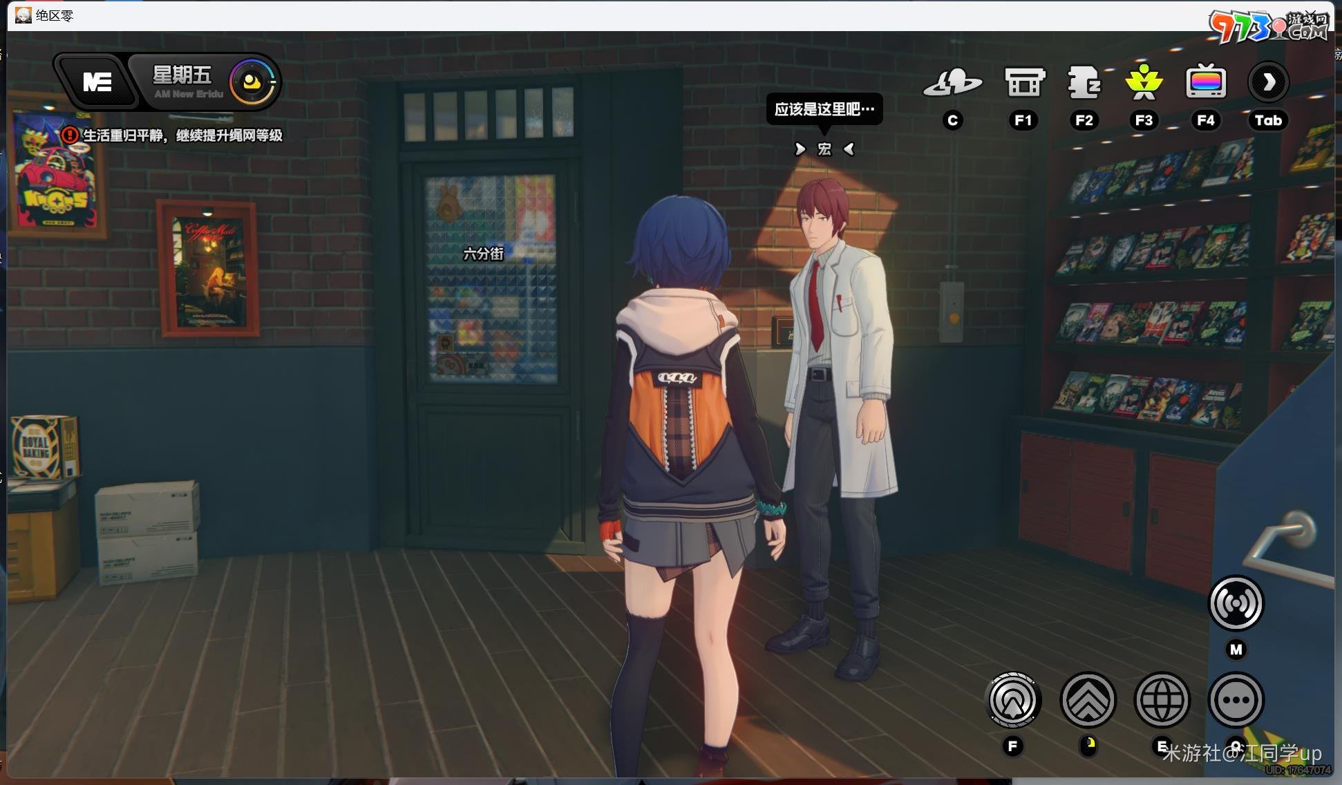The width and height of the screenshot is (1342, 785).
Task: Click the red exclamation quest marker
Action: pos(70,135)
